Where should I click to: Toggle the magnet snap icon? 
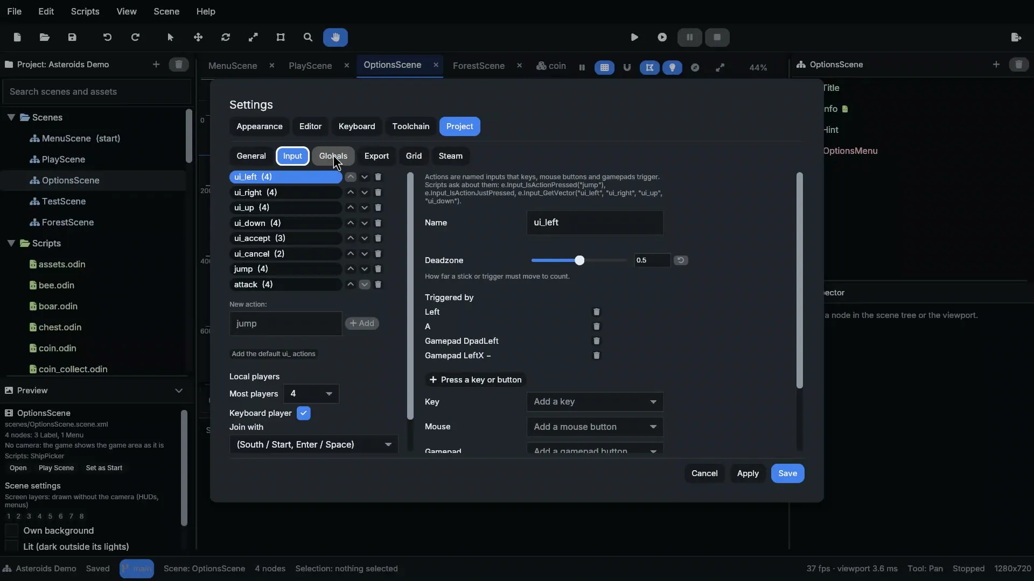pos(627,67)
